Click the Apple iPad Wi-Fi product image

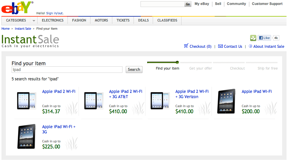(x=226, y=101)
